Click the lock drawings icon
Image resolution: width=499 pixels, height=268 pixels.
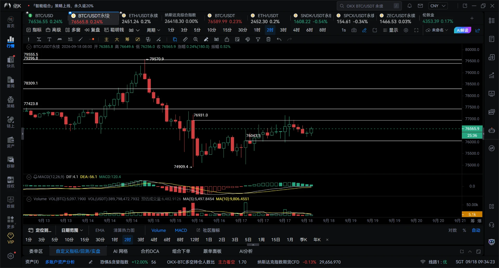(227, 39)
